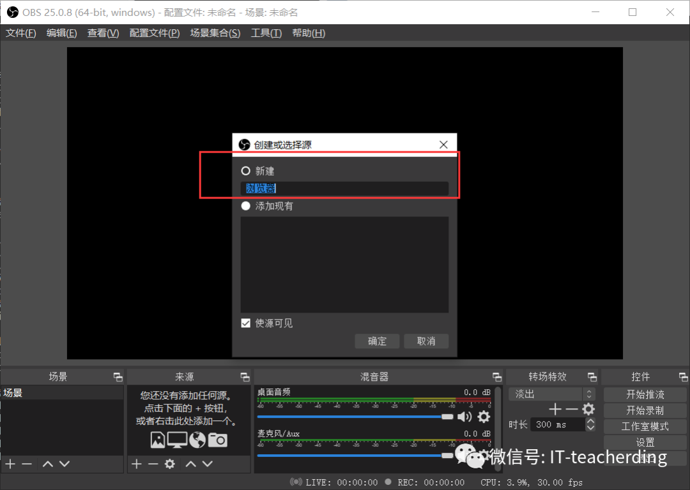690x490 pixels.
Task: Add a new source with plus icon
Action: click(137, 464)
